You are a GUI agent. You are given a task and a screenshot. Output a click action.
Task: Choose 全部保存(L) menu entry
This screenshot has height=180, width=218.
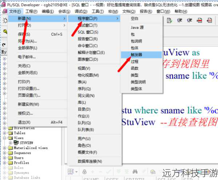(37, 48)
